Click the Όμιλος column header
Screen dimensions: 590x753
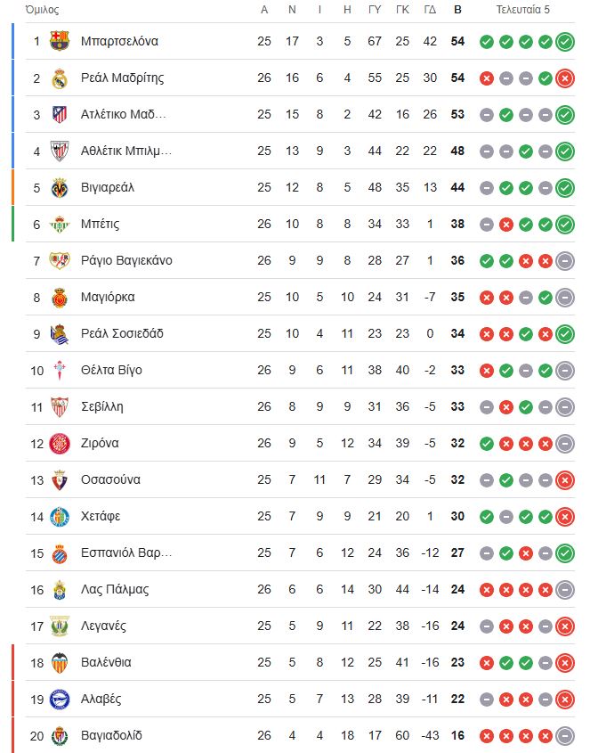42,10
